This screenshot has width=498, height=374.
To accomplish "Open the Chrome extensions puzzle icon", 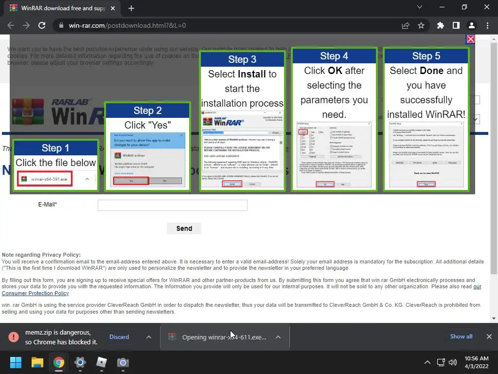I will tap(440, 25).
